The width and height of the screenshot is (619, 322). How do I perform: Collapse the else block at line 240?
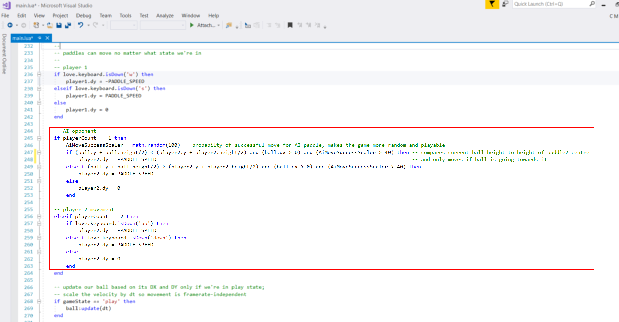39,103
